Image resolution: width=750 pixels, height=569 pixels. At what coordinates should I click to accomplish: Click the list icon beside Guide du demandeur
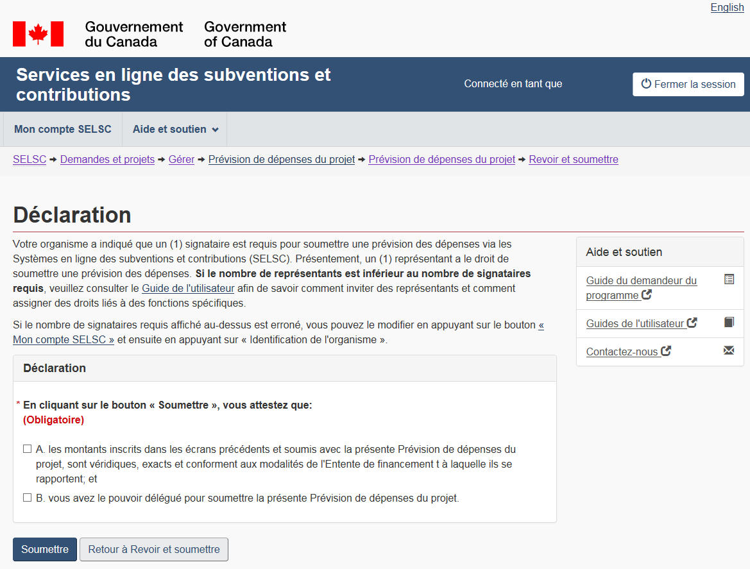pos(729,280)
